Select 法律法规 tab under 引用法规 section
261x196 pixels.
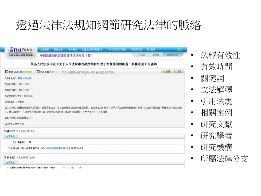click(x=10, y=163)
